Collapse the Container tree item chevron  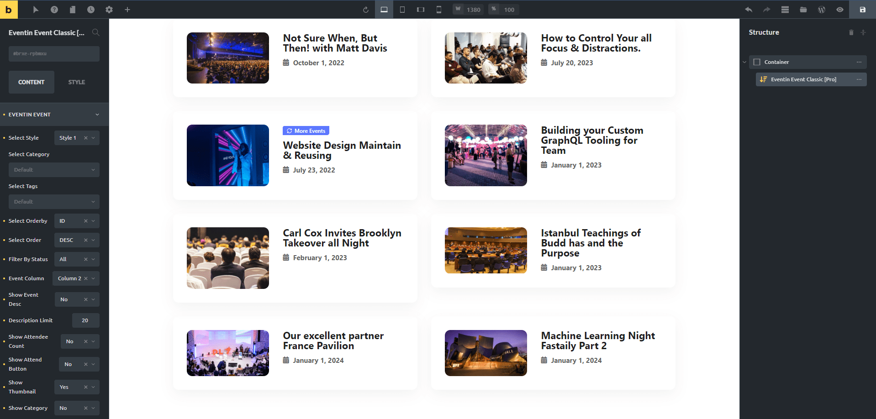(x=744, y=62)
